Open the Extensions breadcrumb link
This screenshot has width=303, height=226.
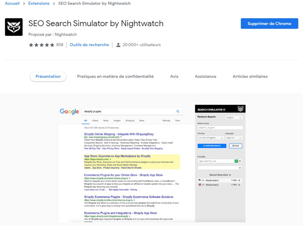pyautogui.click(x=39, y=3)
